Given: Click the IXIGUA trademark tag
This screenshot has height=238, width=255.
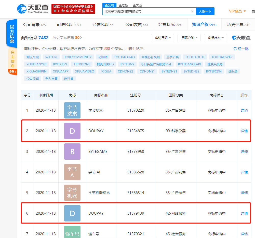Looking at the screenshot, I should pos(106,71).
